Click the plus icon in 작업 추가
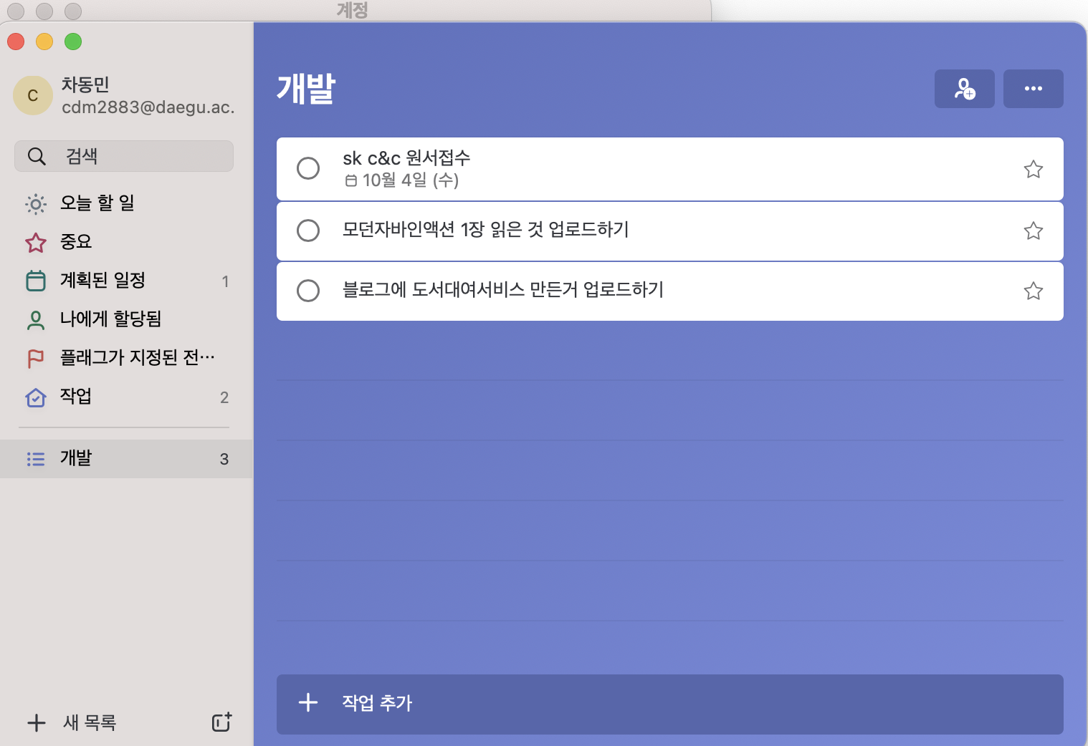The width and height of the screenshot is (1088, 746). (308, 702)
